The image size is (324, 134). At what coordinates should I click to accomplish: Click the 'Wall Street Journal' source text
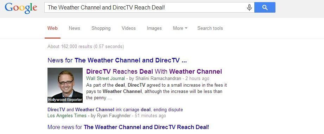(106, 78)
